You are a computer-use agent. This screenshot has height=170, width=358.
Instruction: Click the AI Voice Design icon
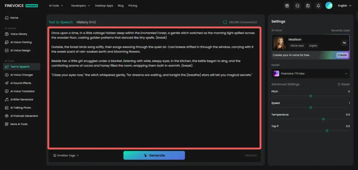[x=7, y=50]
